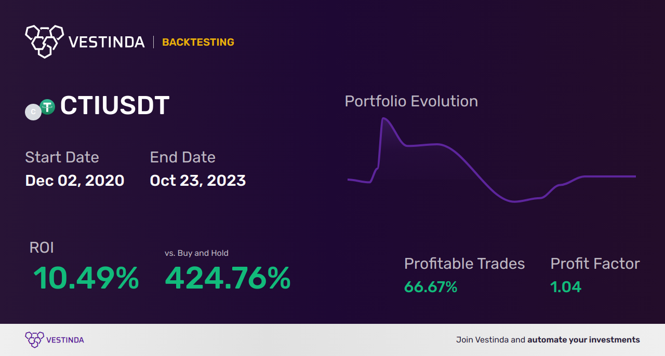This screenshot has width=665, height=356.
Task: Click the small purple Vestinda footer logo
Action: pos(34,340)
